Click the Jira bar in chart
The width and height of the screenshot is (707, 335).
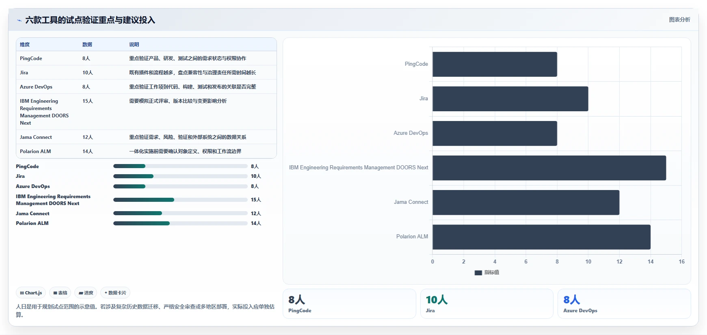(x=510, y=99)
